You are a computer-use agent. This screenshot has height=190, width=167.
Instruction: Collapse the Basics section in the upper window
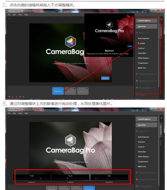[x=147, y=33]
